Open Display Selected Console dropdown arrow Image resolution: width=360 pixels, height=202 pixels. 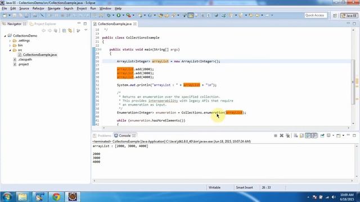(x=334, y=136)
